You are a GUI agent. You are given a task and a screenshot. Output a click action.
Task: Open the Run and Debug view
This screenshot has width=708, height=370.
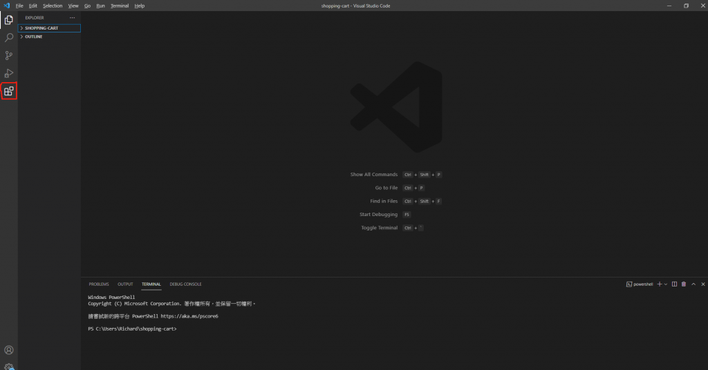[8, 73]
